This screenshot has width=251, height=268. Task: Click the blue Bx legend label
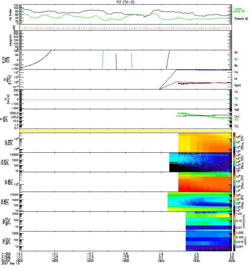(x=236, y=66)
